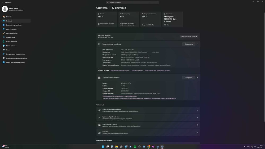The image size is (265, 149).
Task: Select install date 09.08.2025
Action: (x=124, y=88)
